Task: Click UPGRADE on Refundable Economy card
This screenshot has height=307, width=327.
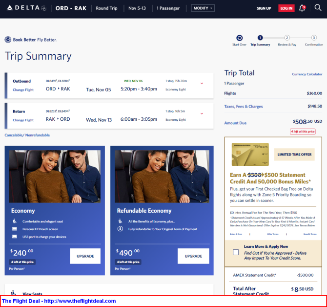Action: pyautogui.click(x=193, y=256)
